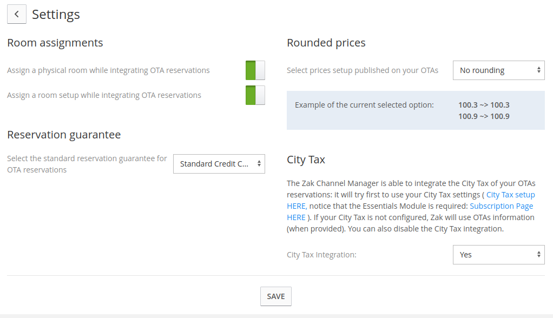Click the 'Assign a room setup' label

[x=104, y=95]
